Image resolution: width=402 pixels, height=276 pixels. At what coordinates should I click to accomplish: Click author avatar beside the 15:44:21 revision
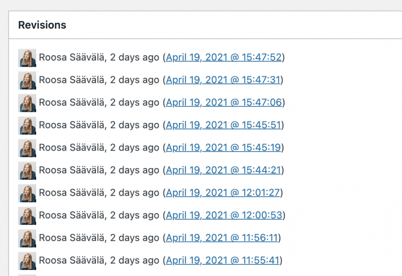pyautogui.click(x=27, y=171)
